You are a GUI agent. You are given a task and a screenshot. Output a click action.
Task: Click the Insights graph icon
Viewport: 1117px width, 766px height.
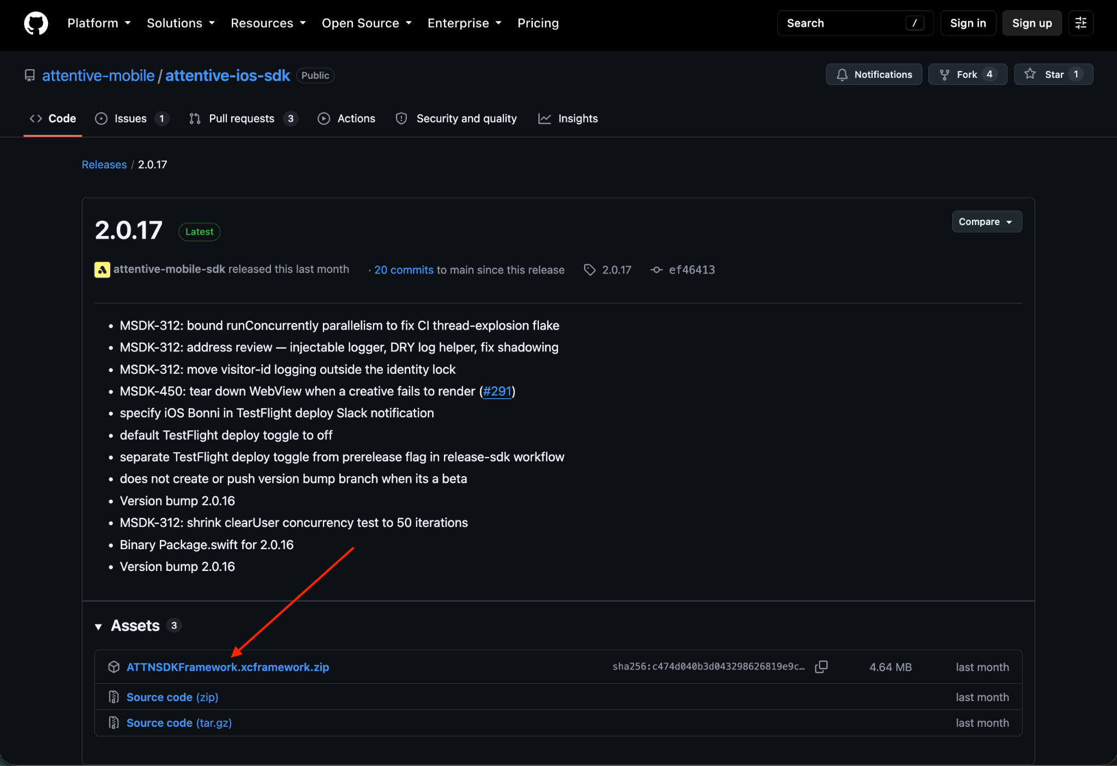pos(544,118)
